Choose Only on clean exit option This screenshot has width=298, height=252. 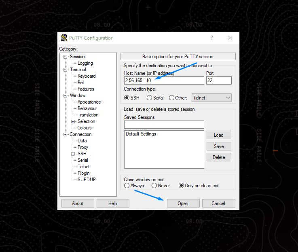(x=181, y=185)
